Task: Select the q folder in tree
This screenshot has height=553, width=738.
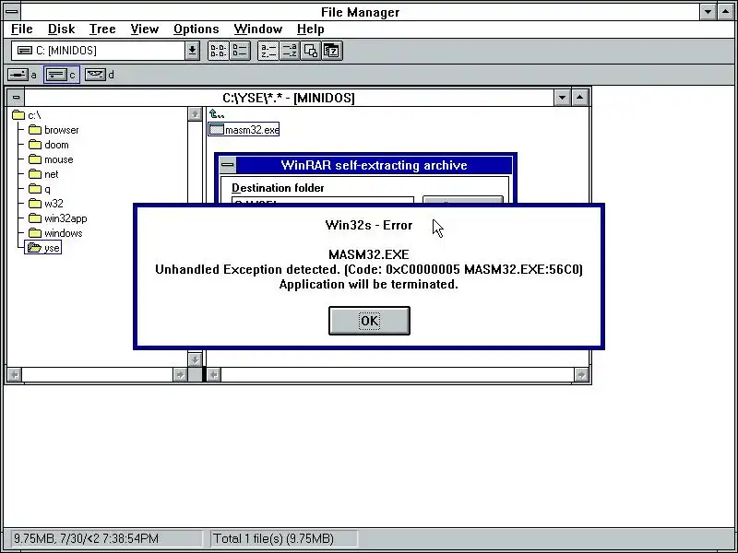Action: [40, 189]
